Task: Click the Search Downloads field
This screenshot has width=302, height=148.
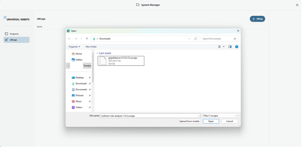Action: point(218,39)
